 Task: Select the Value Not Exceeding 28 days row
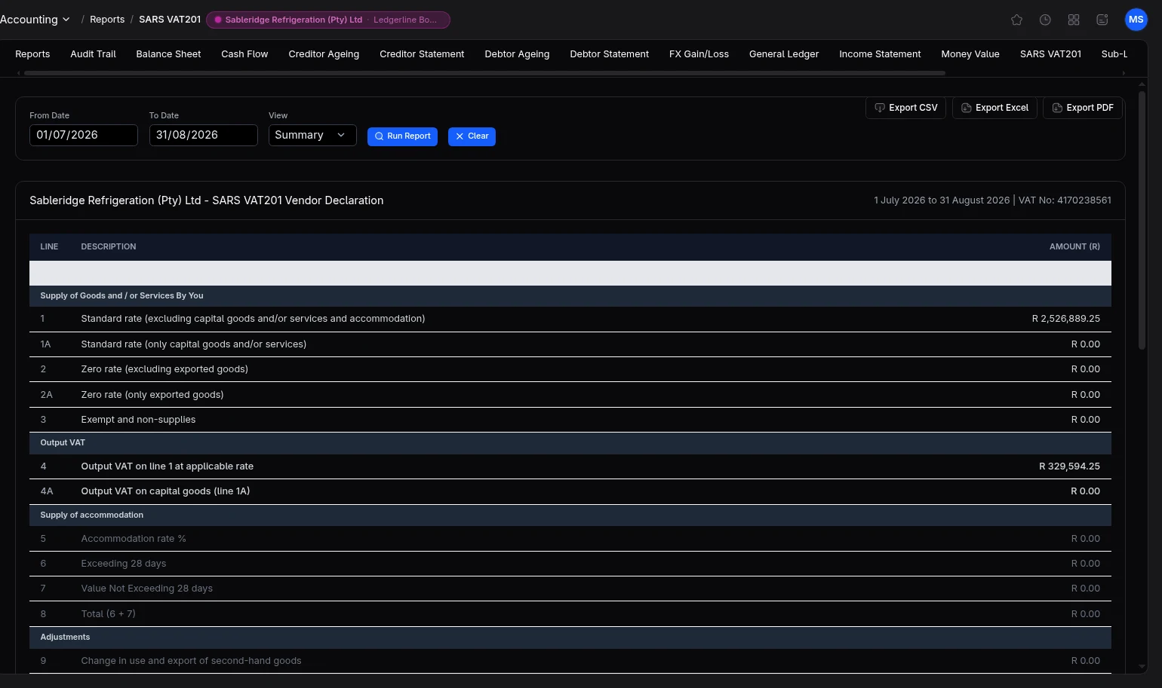570,589
